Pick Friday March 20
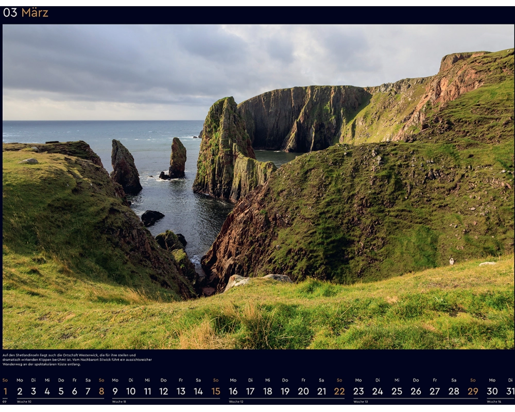Image resolution: width=515 pixels, height=412 pixels. tap(303, 391)
